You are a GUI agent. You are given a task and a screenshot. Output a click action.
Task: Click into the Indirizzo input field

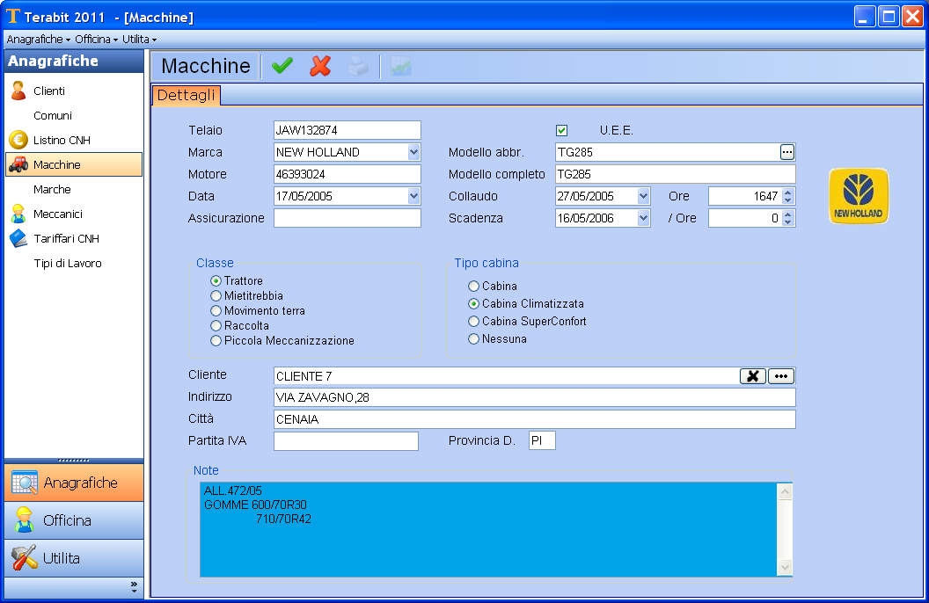[x=534, y=397]
